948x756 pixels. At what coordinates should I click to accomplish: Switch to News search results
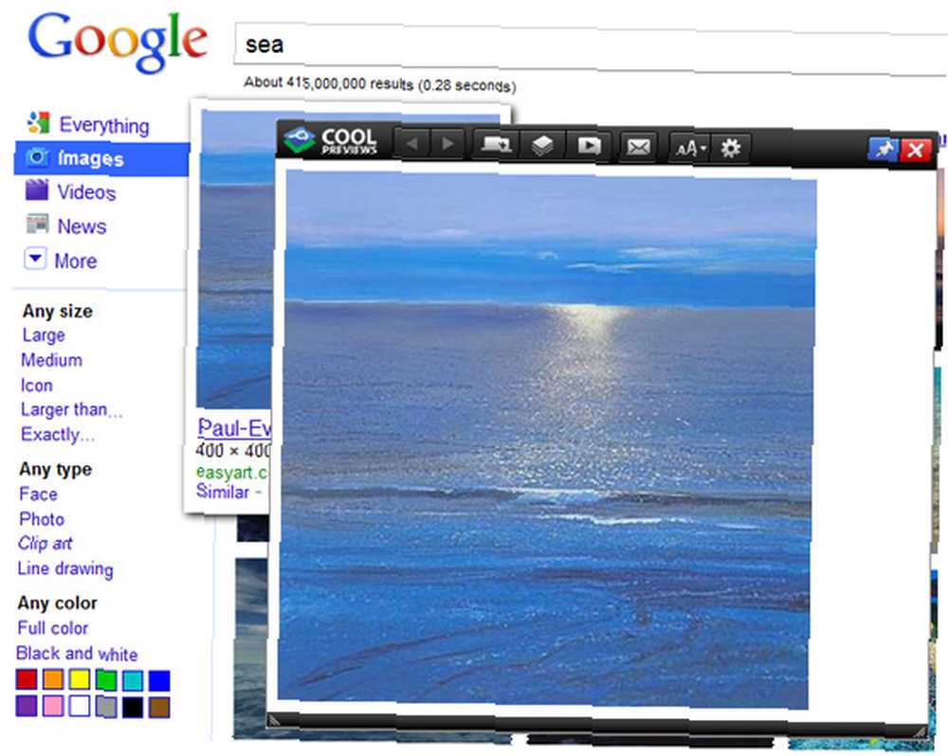click(x=82, y=226)
